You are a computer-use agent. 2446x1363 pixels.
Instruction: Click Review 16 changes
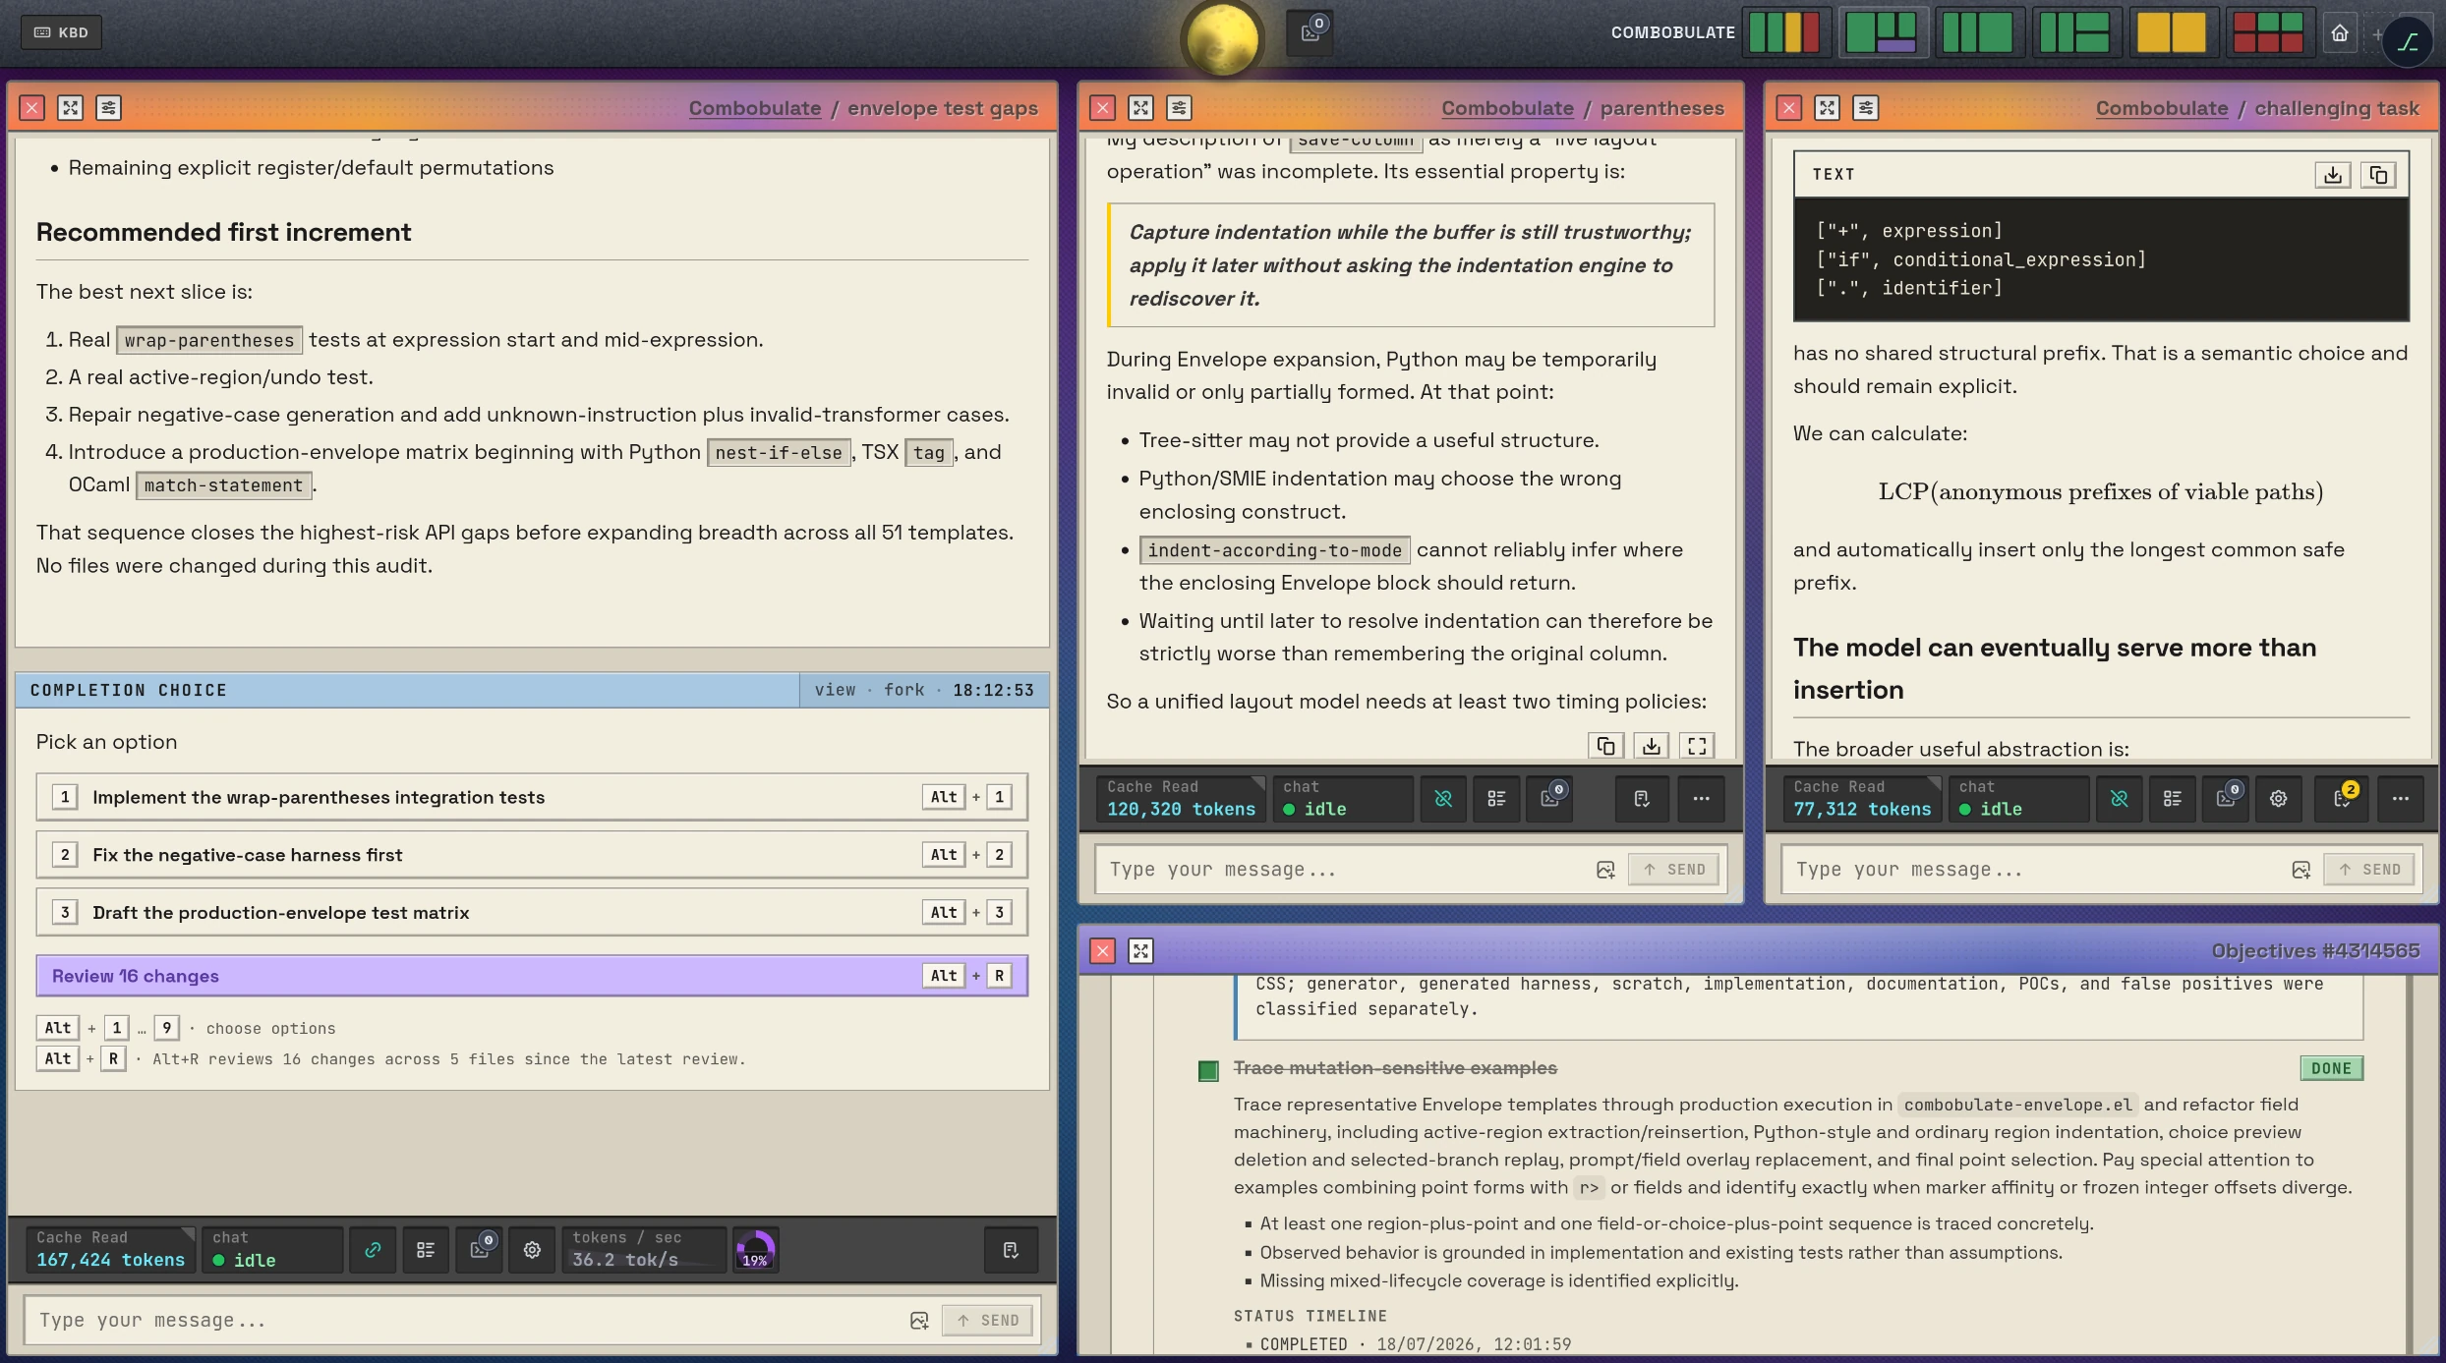click(532, 976)
